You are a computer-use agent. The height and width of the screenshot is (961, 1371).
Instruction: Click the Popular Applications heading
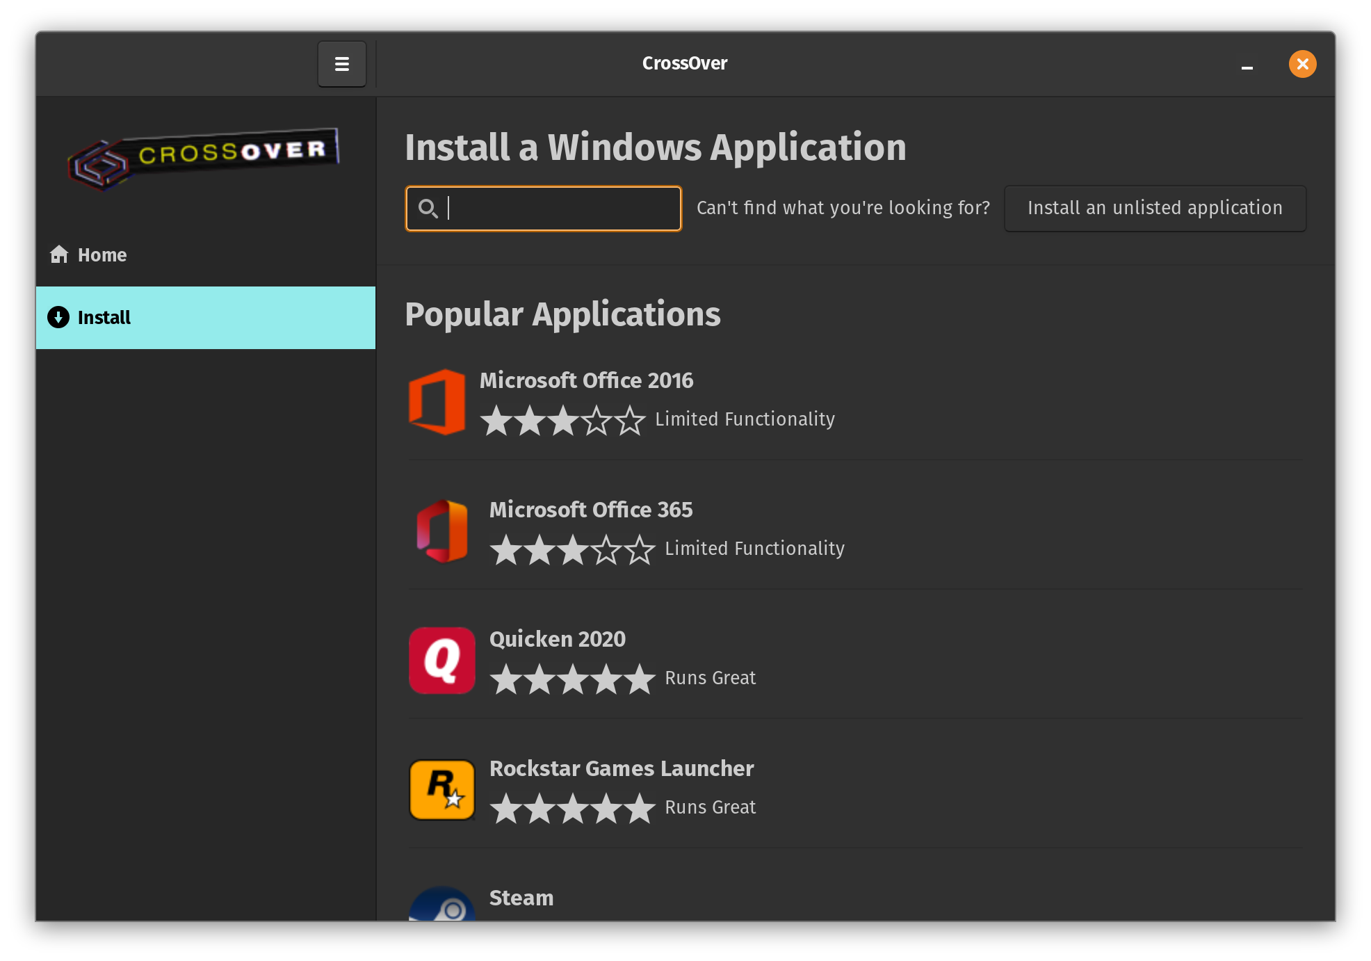coord(562,314)
